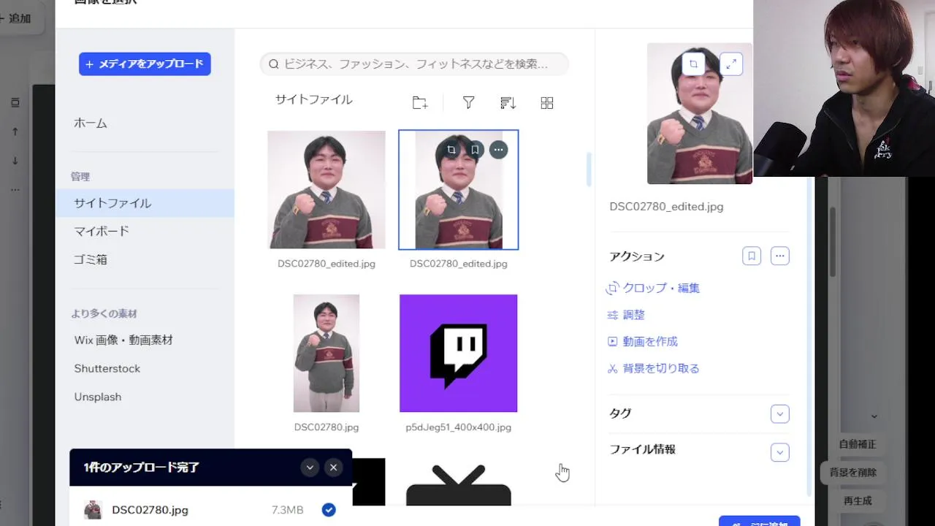
Task: Open ホーム in the sidebar
Action: (x=91, y=123)
